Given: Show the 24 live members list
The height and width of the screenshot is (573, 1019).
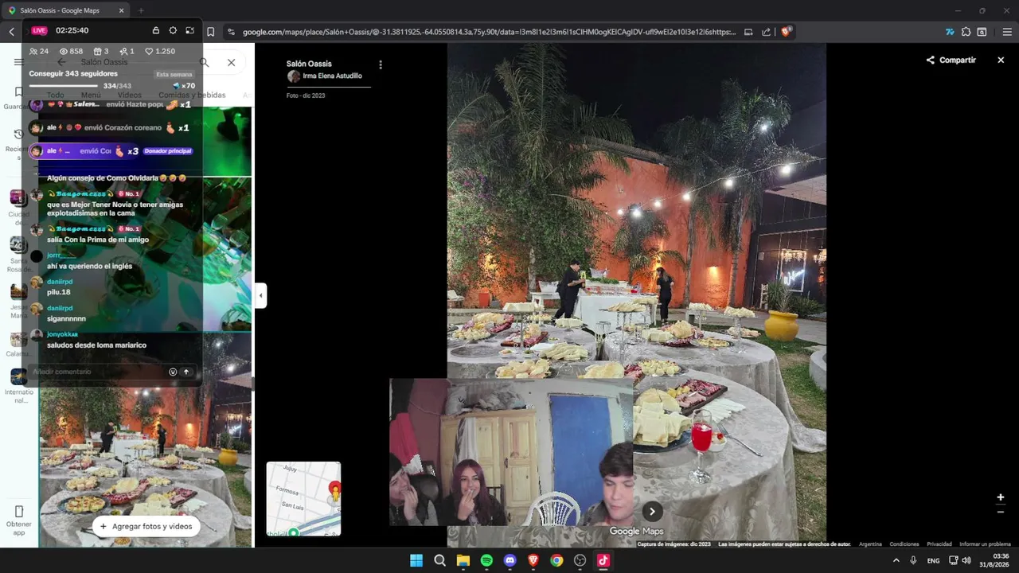Looking at the screenshot, I should pyautogui.click(x=39, y=51).
